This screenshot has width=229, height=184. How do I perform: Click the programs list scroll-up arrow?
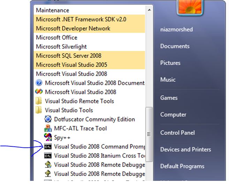(x=149, y=10)
